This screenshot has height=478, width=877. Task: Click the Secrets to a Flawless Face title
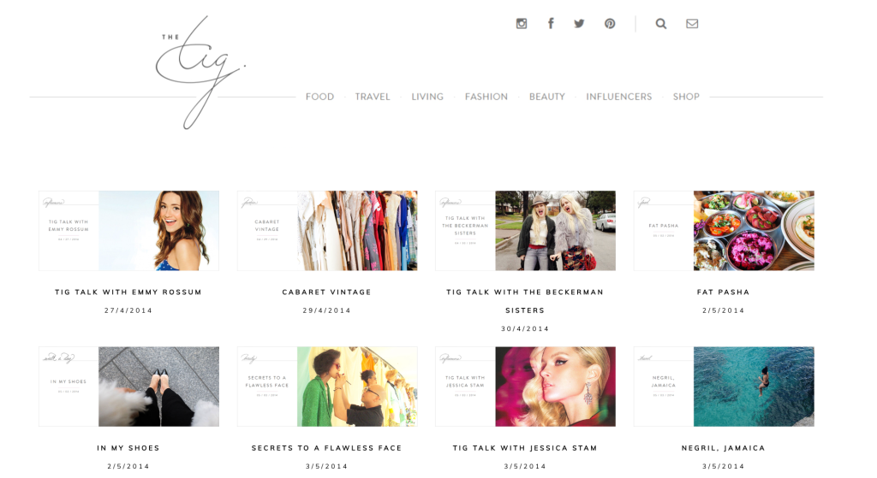[326, 448]
